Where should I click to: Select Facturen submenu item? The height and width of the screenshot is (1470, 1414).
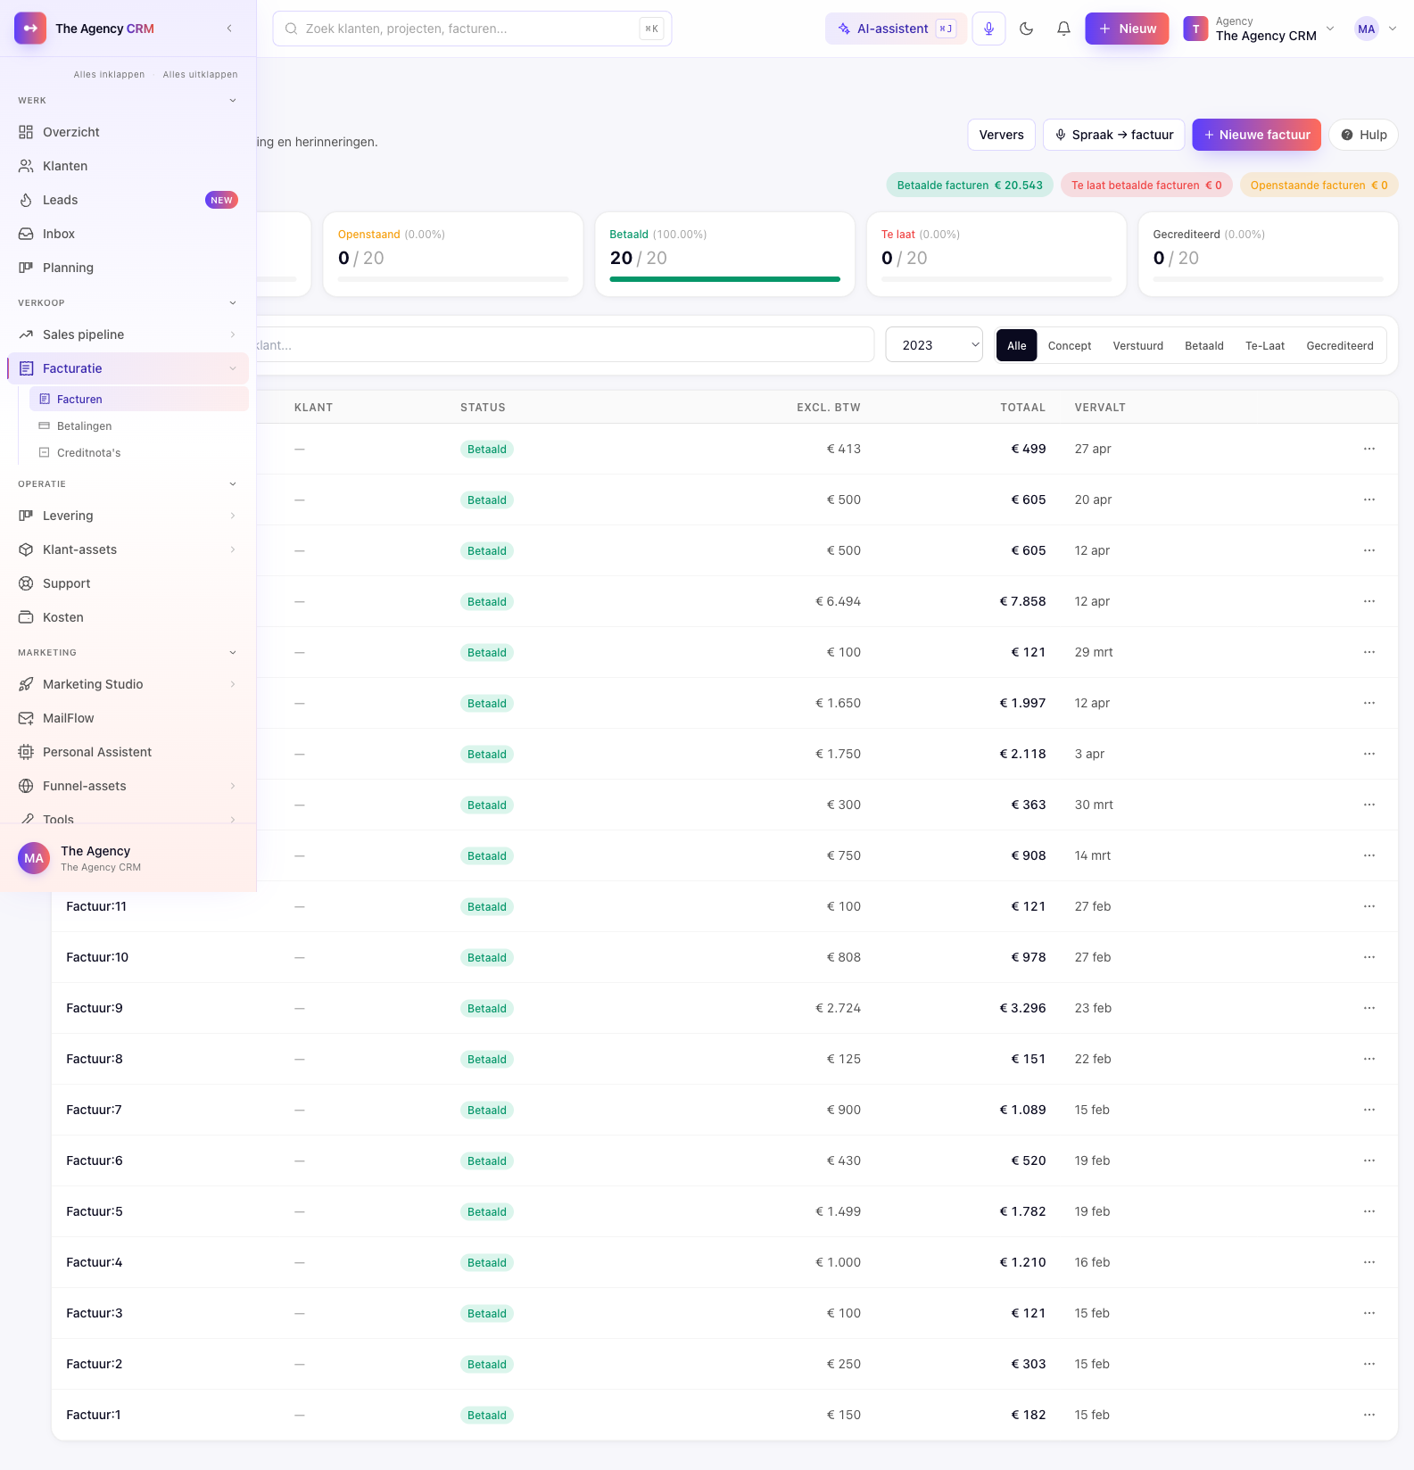pyautogui.click(x=139, y=399)
